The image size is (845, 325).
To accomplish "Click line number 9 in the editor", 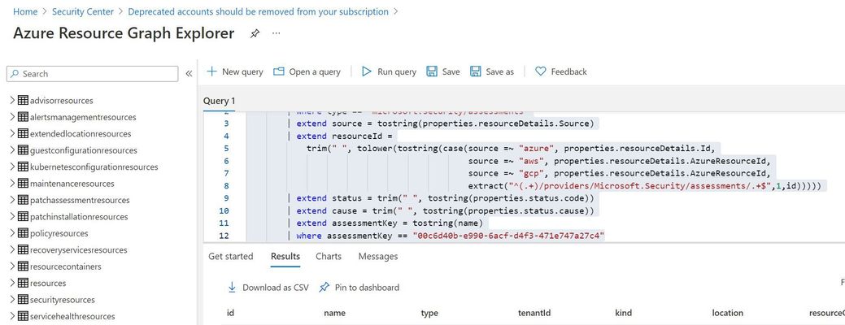I will pyautogui.click(x=226, y=198).
